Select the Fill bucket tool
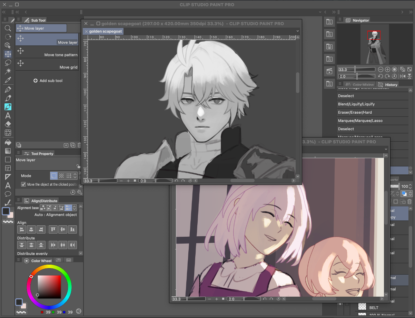Screen dimensions: 415x318 (8, 142)
